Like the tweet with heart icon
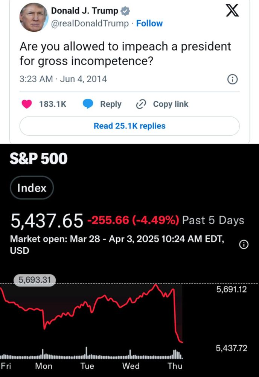 point(27,104)
